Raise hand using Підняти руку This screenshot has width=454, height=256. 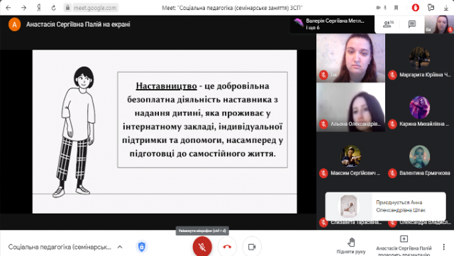(351, 246)
